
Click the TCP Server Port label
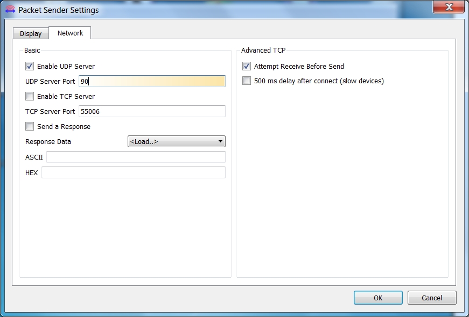[x=50, y=112]
